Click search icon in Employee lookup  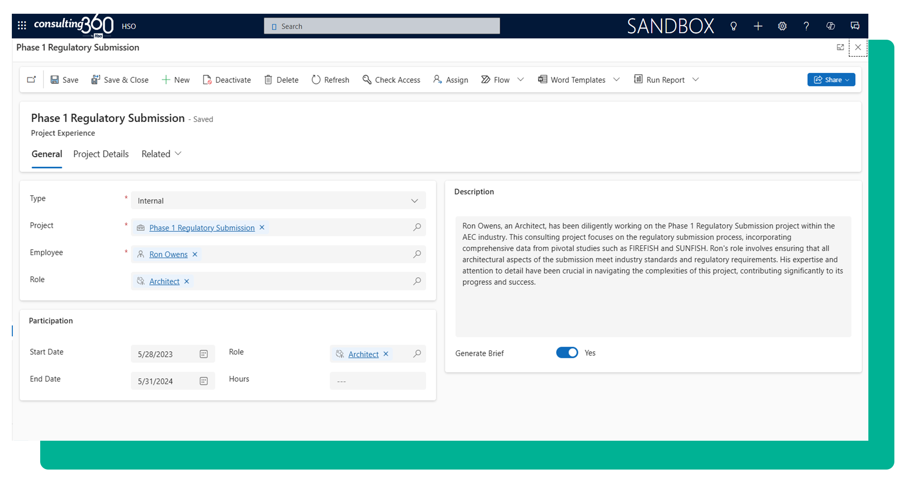(417, 254)
